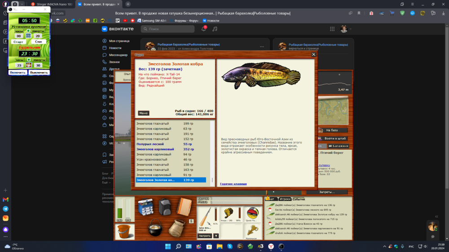Open the Горячие клавиши link
The width and height of the screenshot is (449, 252).
pos(233,184)
